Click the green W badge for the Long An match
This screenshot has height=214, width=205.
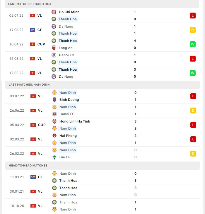[193, 44]
